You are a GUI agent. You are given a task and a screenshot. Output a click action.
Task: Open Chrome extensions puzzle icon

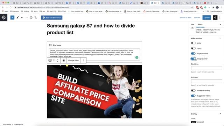coord(213,7)
